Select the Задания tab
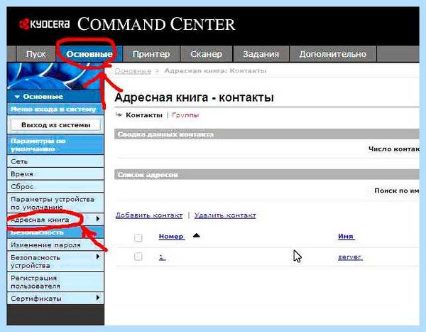 click(261, 54)
